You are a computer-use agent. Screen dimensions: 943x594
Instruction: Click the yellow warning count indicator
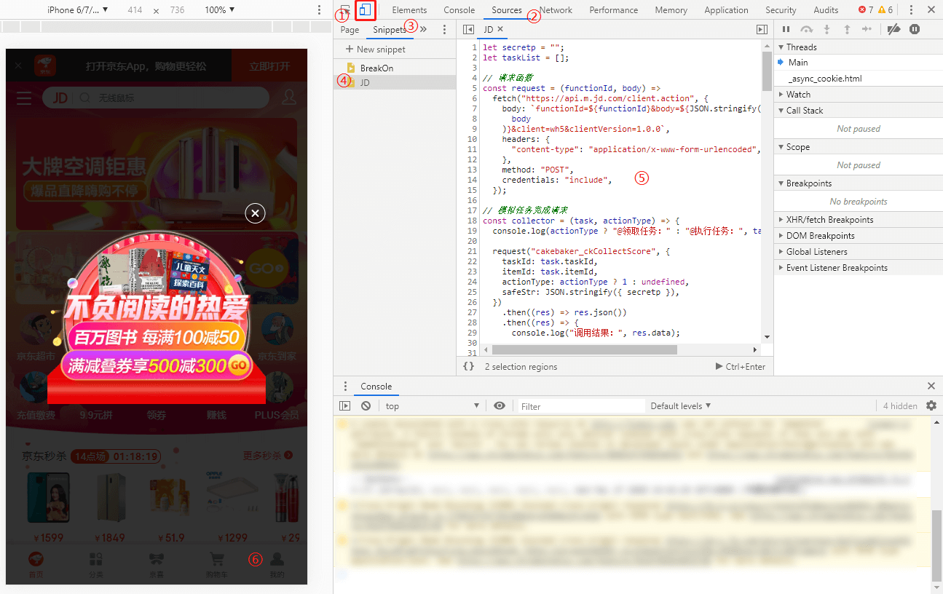pos(885,10)
